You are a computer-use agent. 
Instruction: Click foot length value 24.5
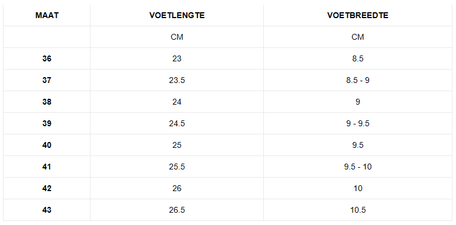pyautogui.click(x=177, y=123)
